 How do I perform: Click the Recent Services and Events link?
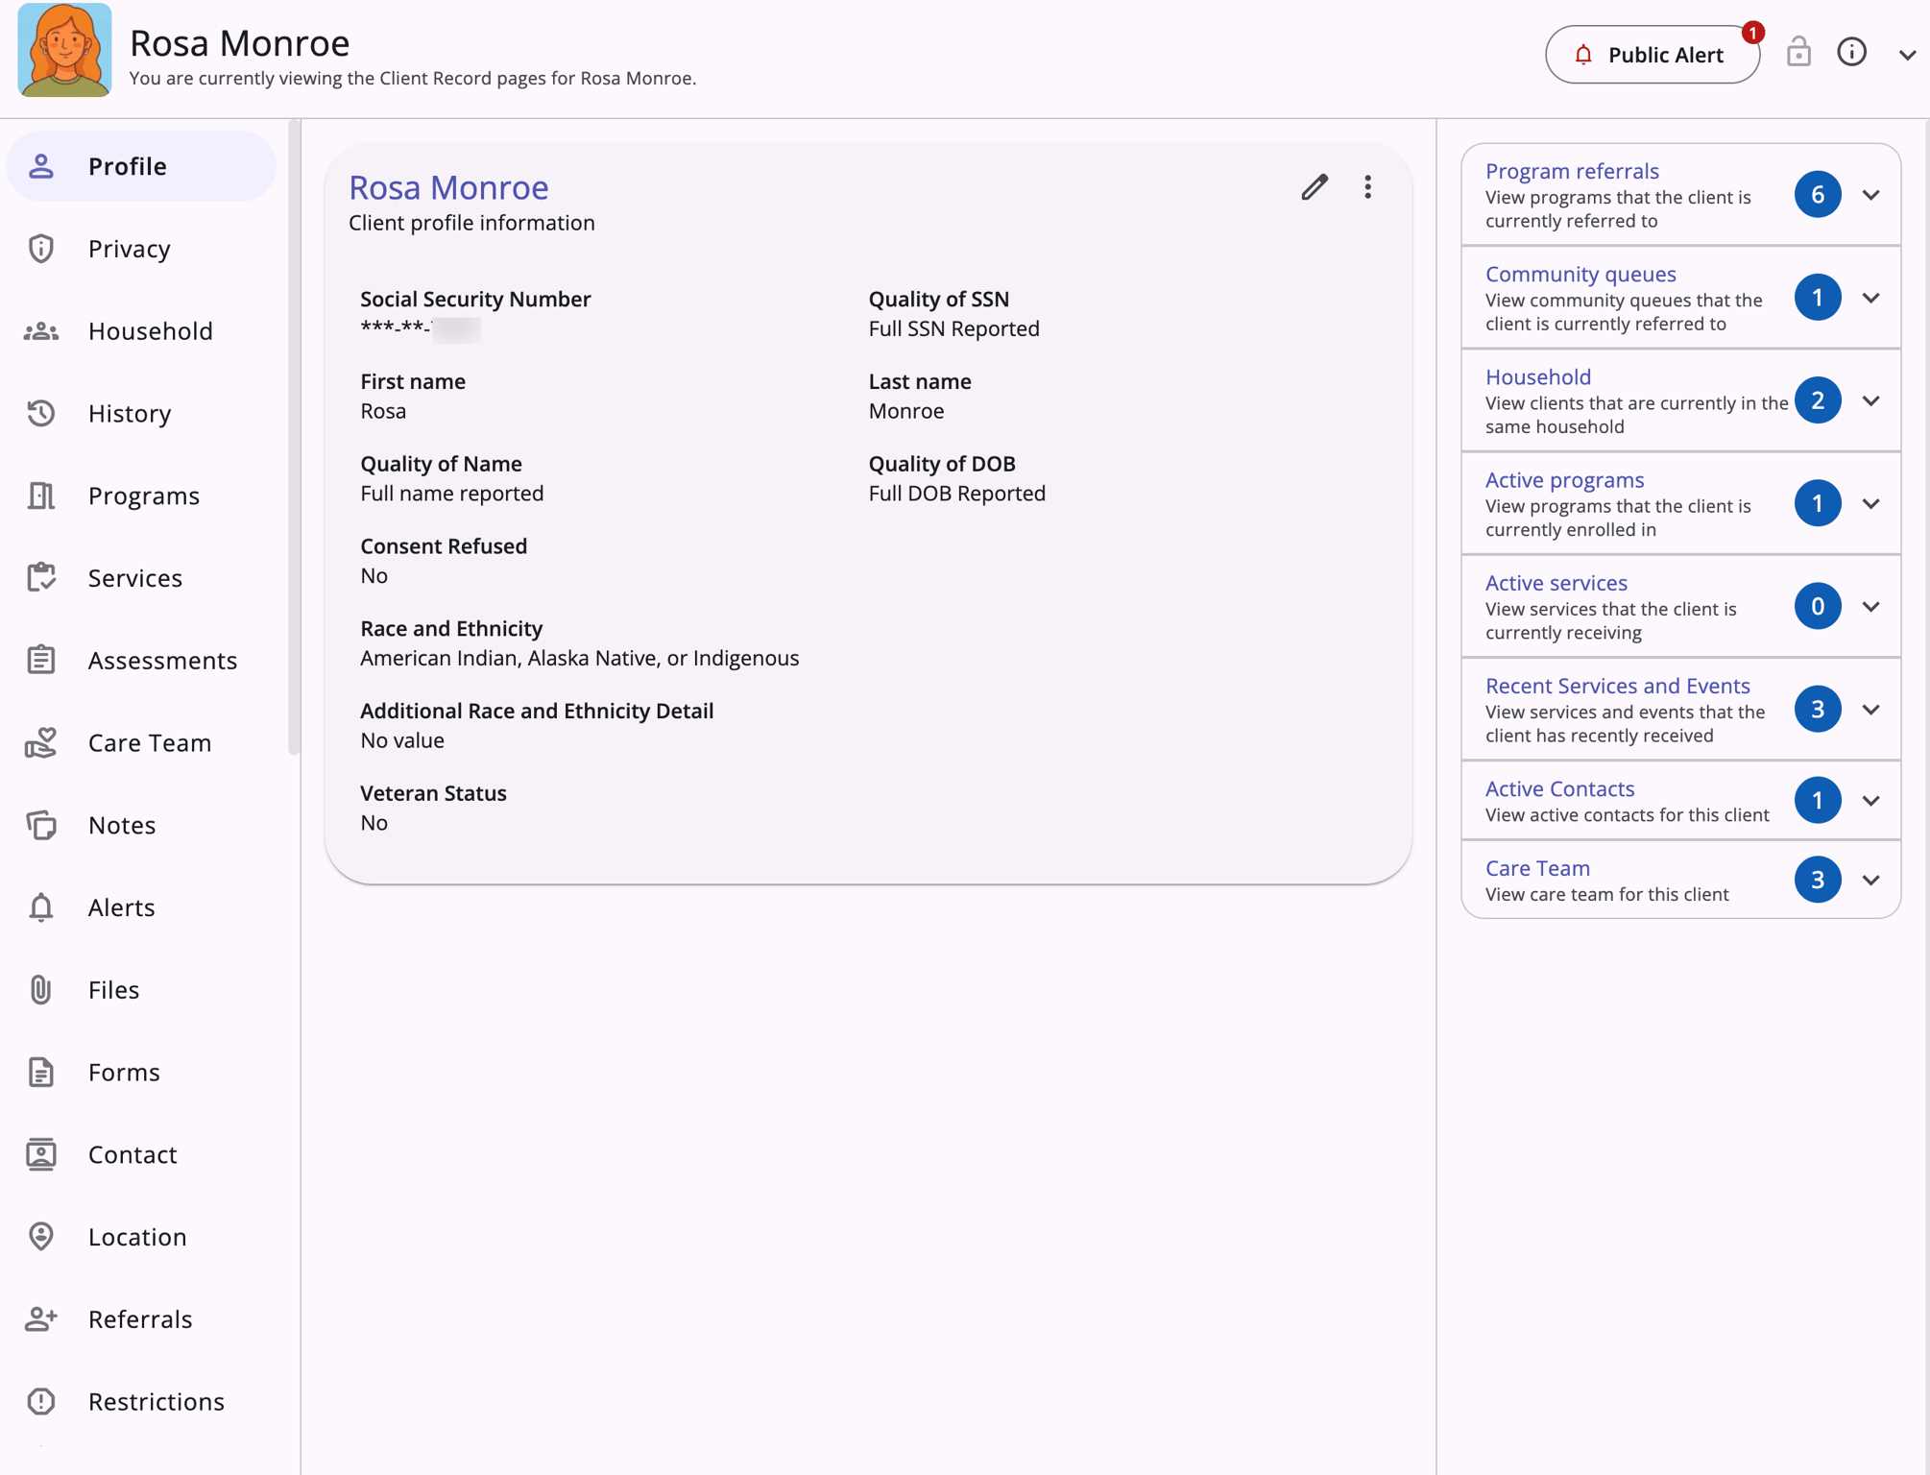(x=1617, y=686)
